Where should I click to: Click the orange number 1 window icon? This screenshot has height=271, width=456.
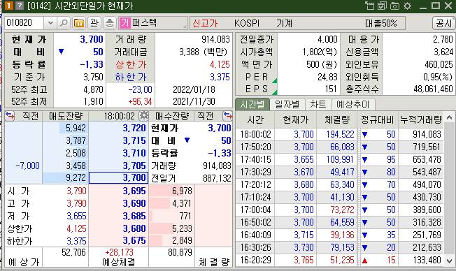pos(8,6)
